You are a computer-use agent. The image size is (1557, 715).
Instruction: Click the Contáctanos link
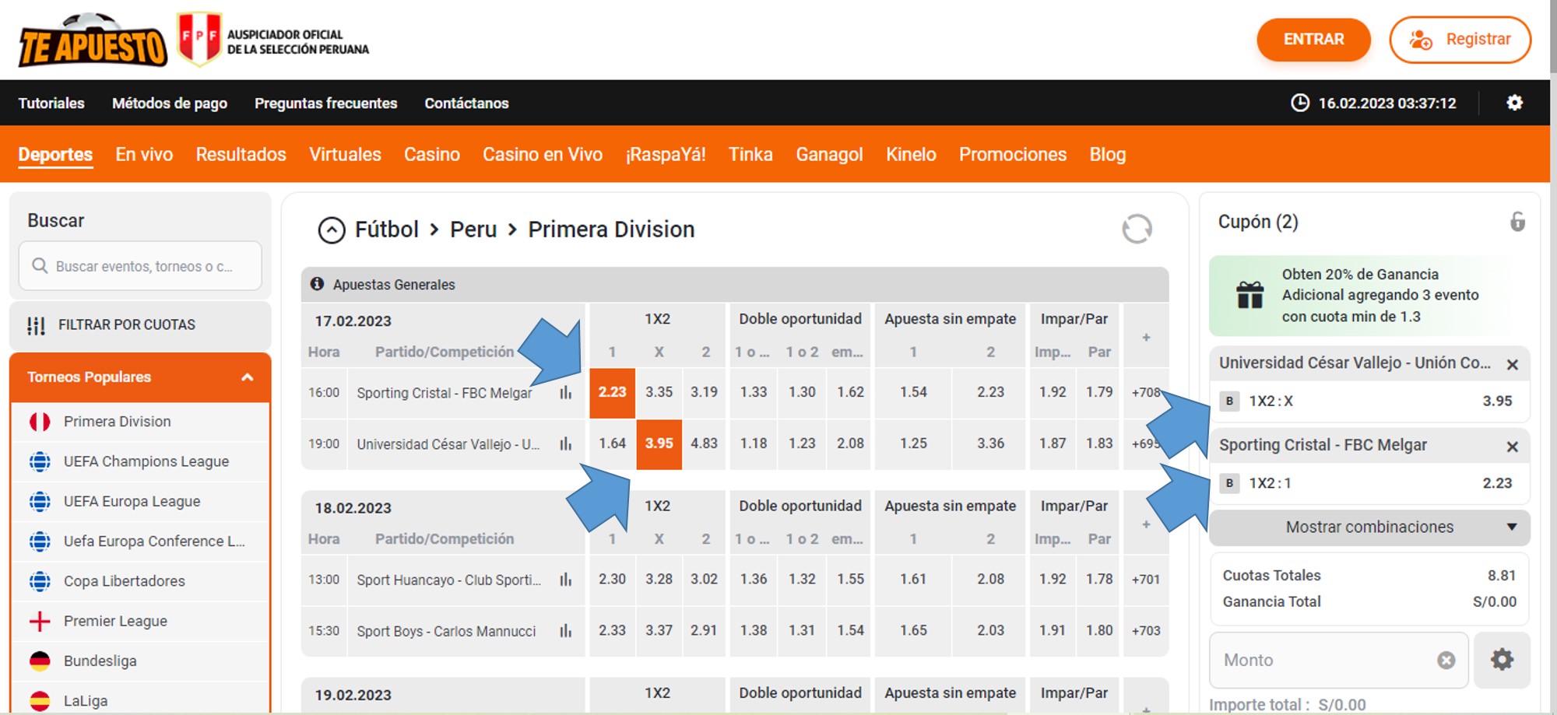(x=466, y=103)
